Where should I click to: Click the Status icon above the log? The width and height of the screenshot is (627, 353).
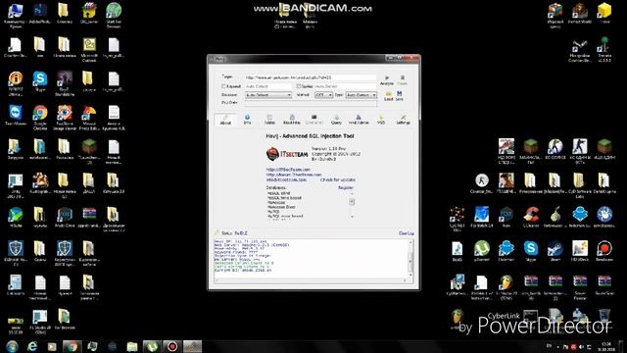pos(217,232)
